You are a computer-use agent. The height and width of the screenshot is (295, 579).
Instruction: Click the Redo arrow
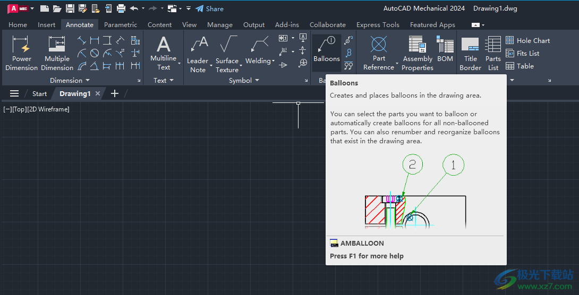click(x=153, y=8)
